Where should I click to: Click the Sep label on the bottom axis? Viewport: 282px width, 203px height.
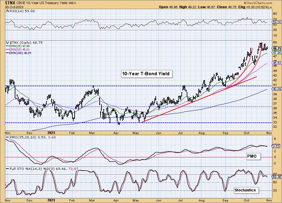225,200
